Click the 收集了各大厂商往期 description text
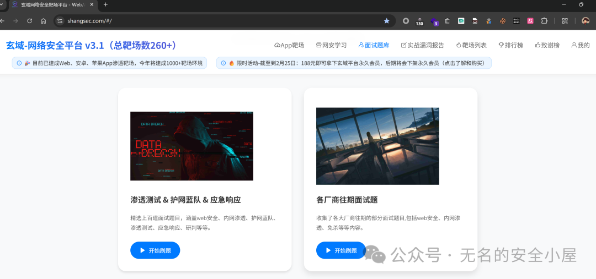Viewport: 596px width, 279px height. [389, 223]
